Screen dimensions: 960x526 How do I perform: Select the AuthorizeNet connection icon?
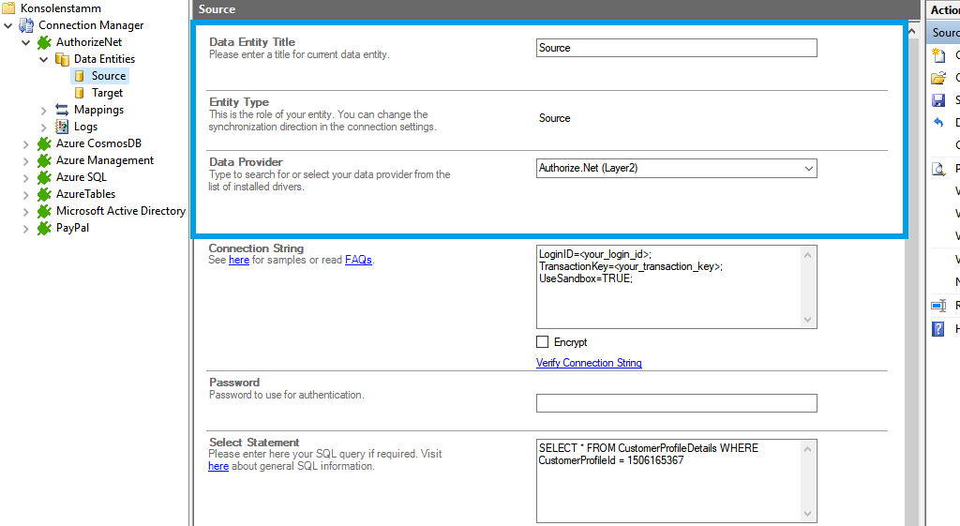pyautogui.click(x=44, y=42)
